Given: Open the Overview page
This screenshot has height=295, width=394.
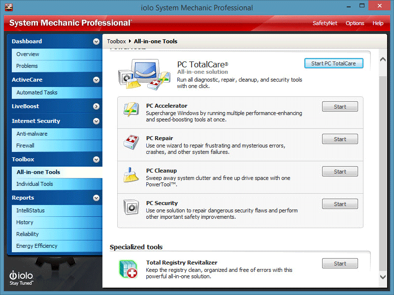Looking at the screenshot, I should pos(57,54).
